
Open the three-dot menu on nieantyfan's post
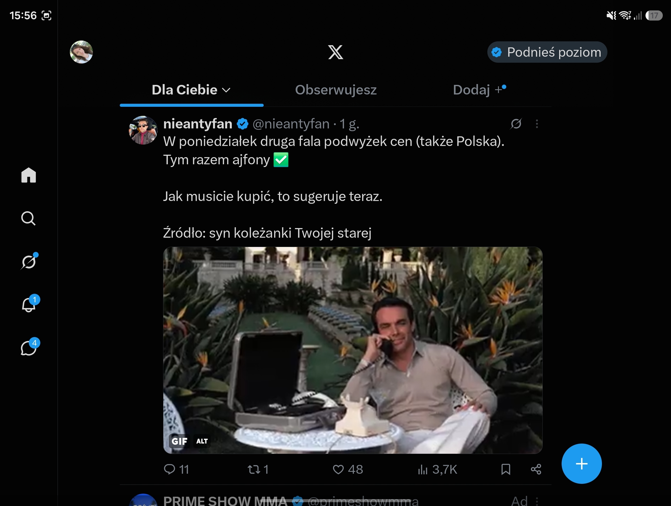point(537,123)
